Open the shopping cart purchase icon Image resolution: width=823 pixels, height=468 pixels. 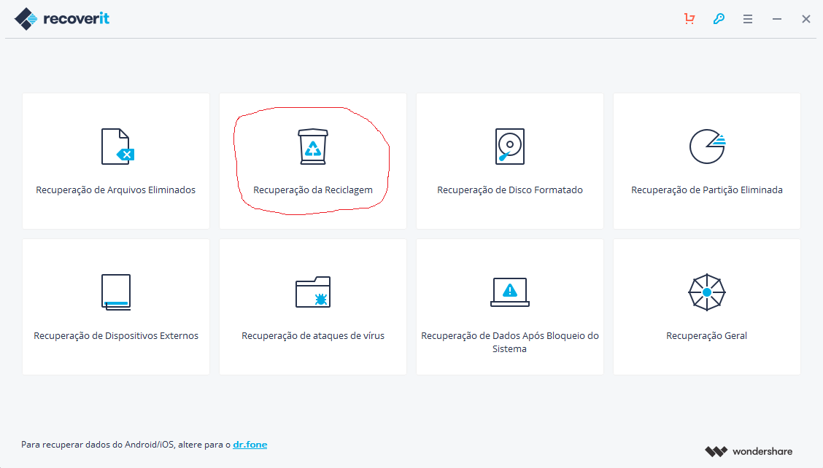coord(689,19)
